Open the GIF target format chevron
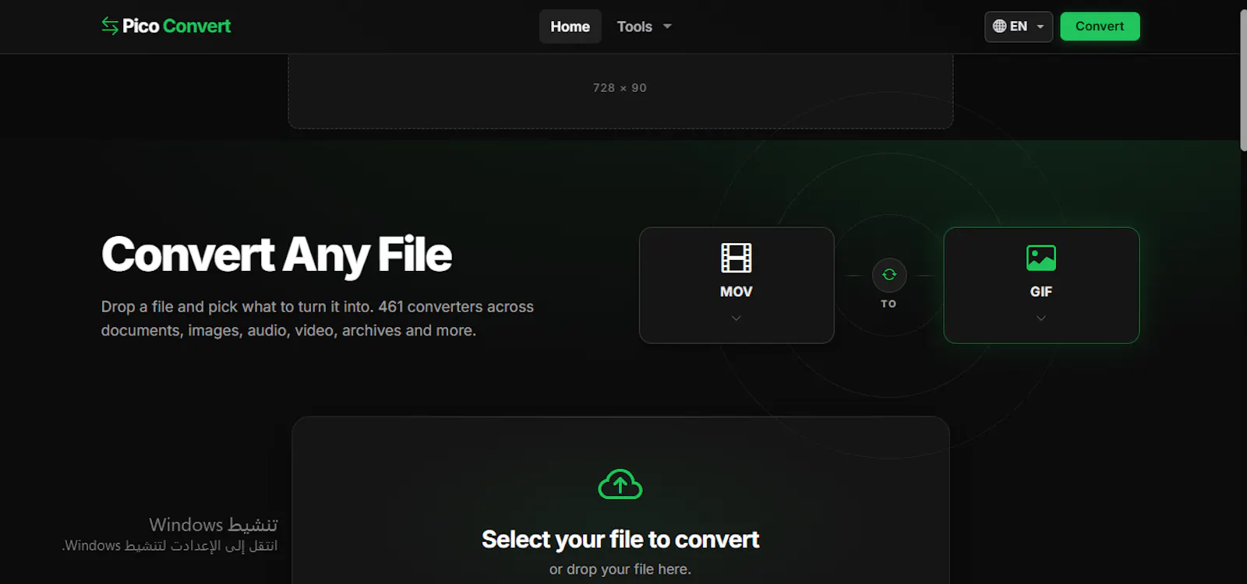This screenshot has width=1247, height=584. [x=1041, y=318]
